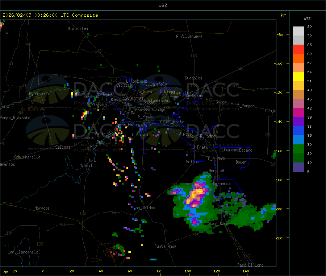
Task: Select the magenta 39 dBZ legend swatch
Action: (298, 112)
